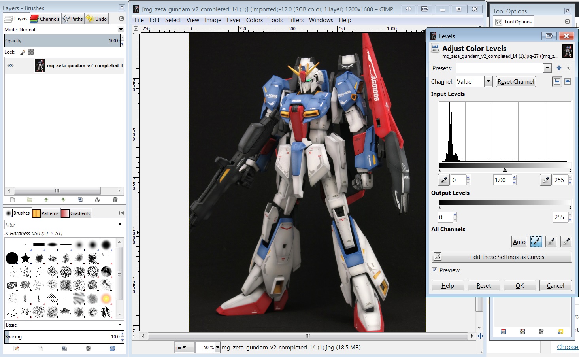The image size is (579, 357).
Task: Toggle lock alpha channel icon
Action: point(31,52)
